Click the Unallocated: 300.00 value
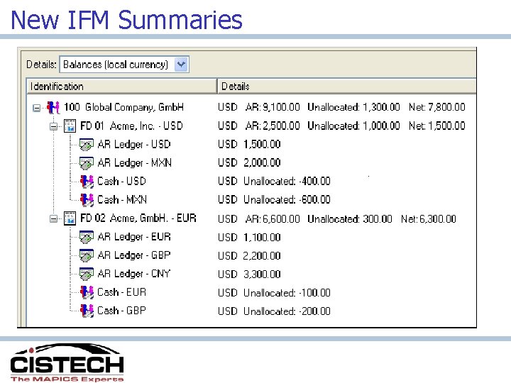Viewport: 511px width, 383px height. pyautogui.click(x=350, y=219)
